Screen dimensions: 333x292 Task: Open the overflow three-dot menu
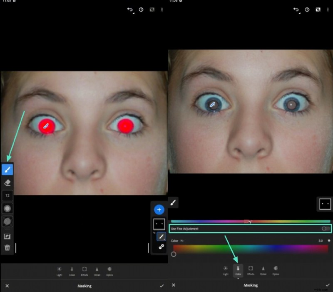[162, 9]
